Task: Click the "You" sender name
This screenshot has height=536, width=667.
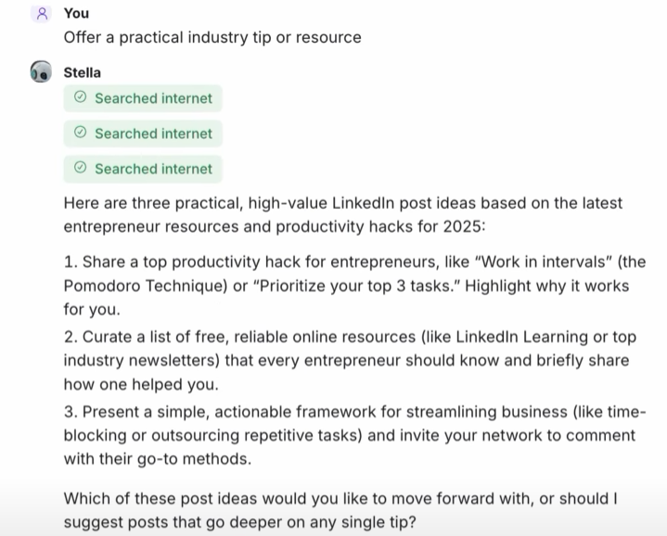Action: point(76,13)
